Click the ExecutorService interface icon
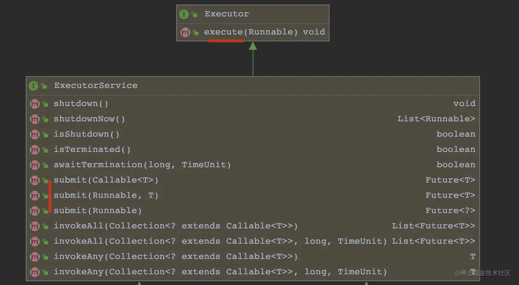This screenshot has height=285, width=519. click(33, 86)
